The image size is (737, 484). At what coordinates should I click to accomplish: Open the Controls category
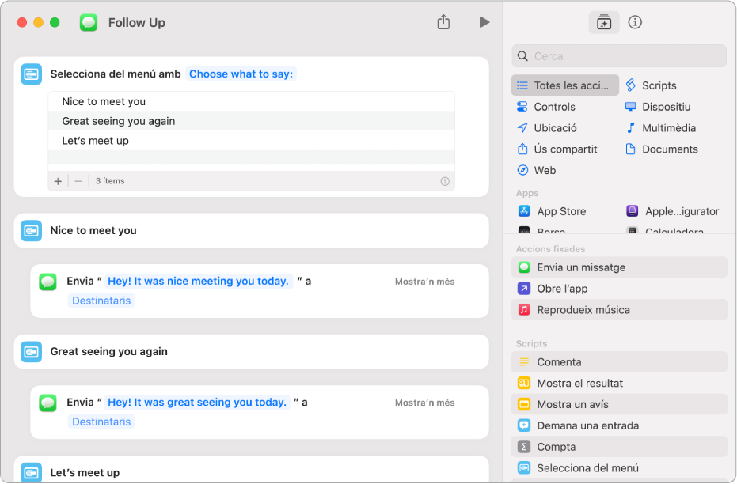pyautogui.click(x=554, y=107)
